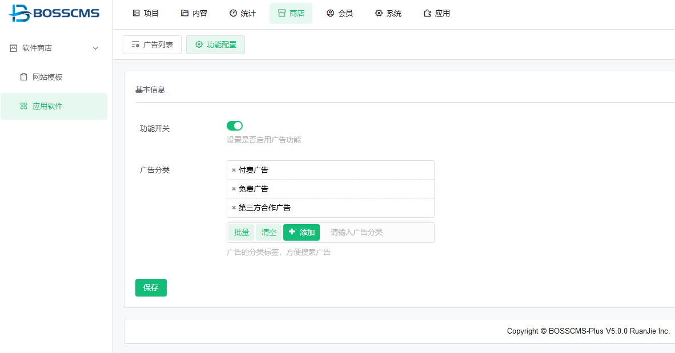Remove the 免费广告 tag
This screenshot has height=353, width=675.
tap(234, 189)
